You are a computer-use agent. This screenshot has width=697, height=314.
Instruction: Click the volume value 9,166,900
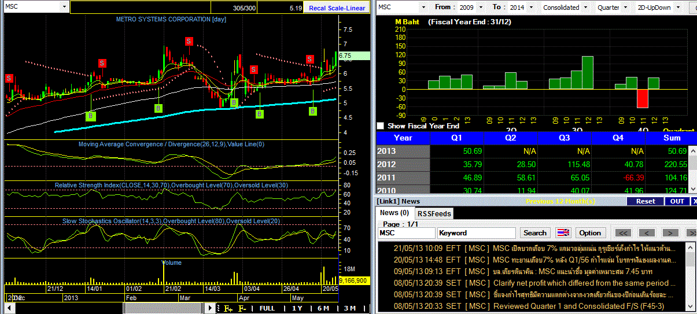(353, 280)
